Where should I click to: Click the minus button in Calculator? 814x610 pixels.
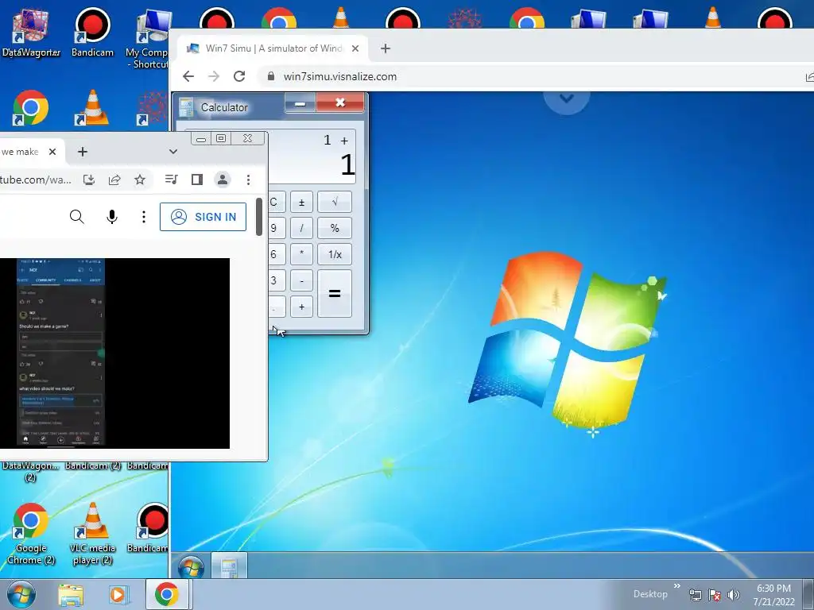coord(301,280)
